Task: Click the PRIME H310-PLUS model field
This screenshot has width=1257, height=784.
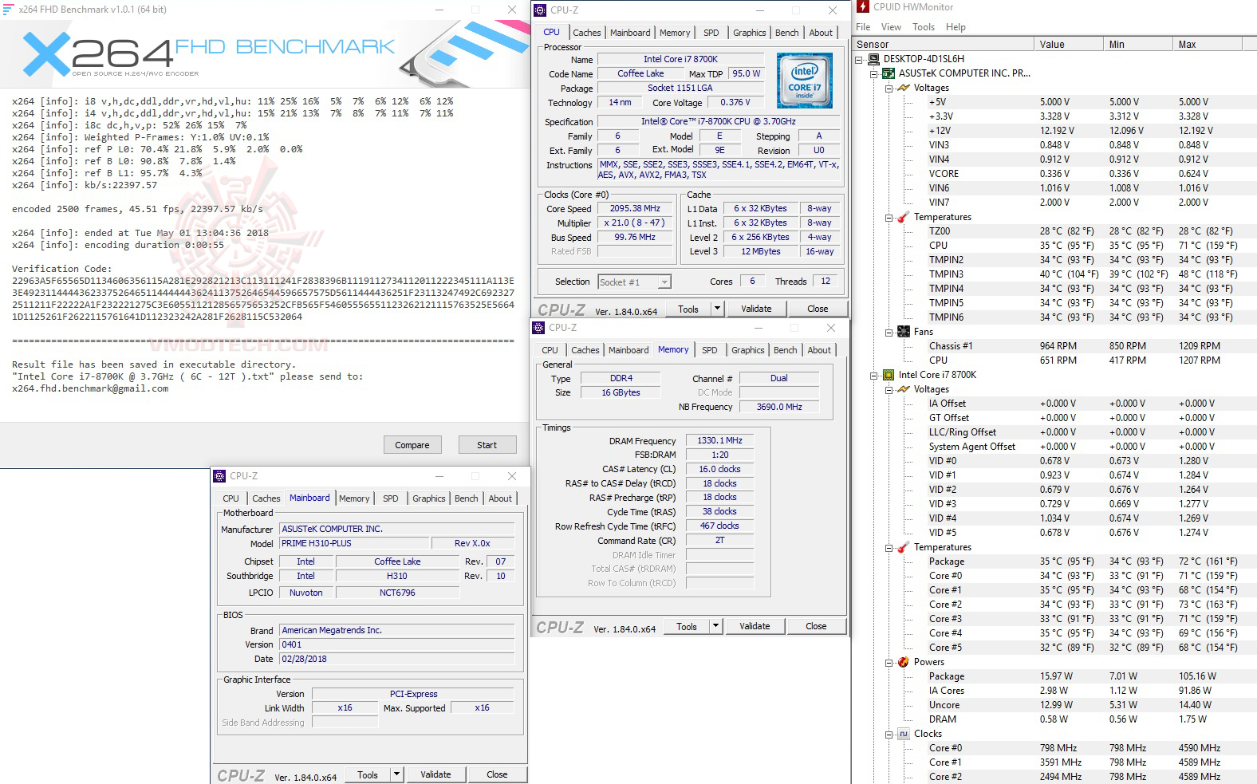Action: point(354,543)
